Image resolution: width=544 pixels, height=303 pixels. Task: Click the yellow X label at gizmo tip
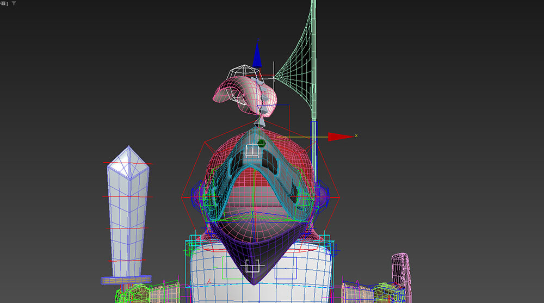[356, 135]
